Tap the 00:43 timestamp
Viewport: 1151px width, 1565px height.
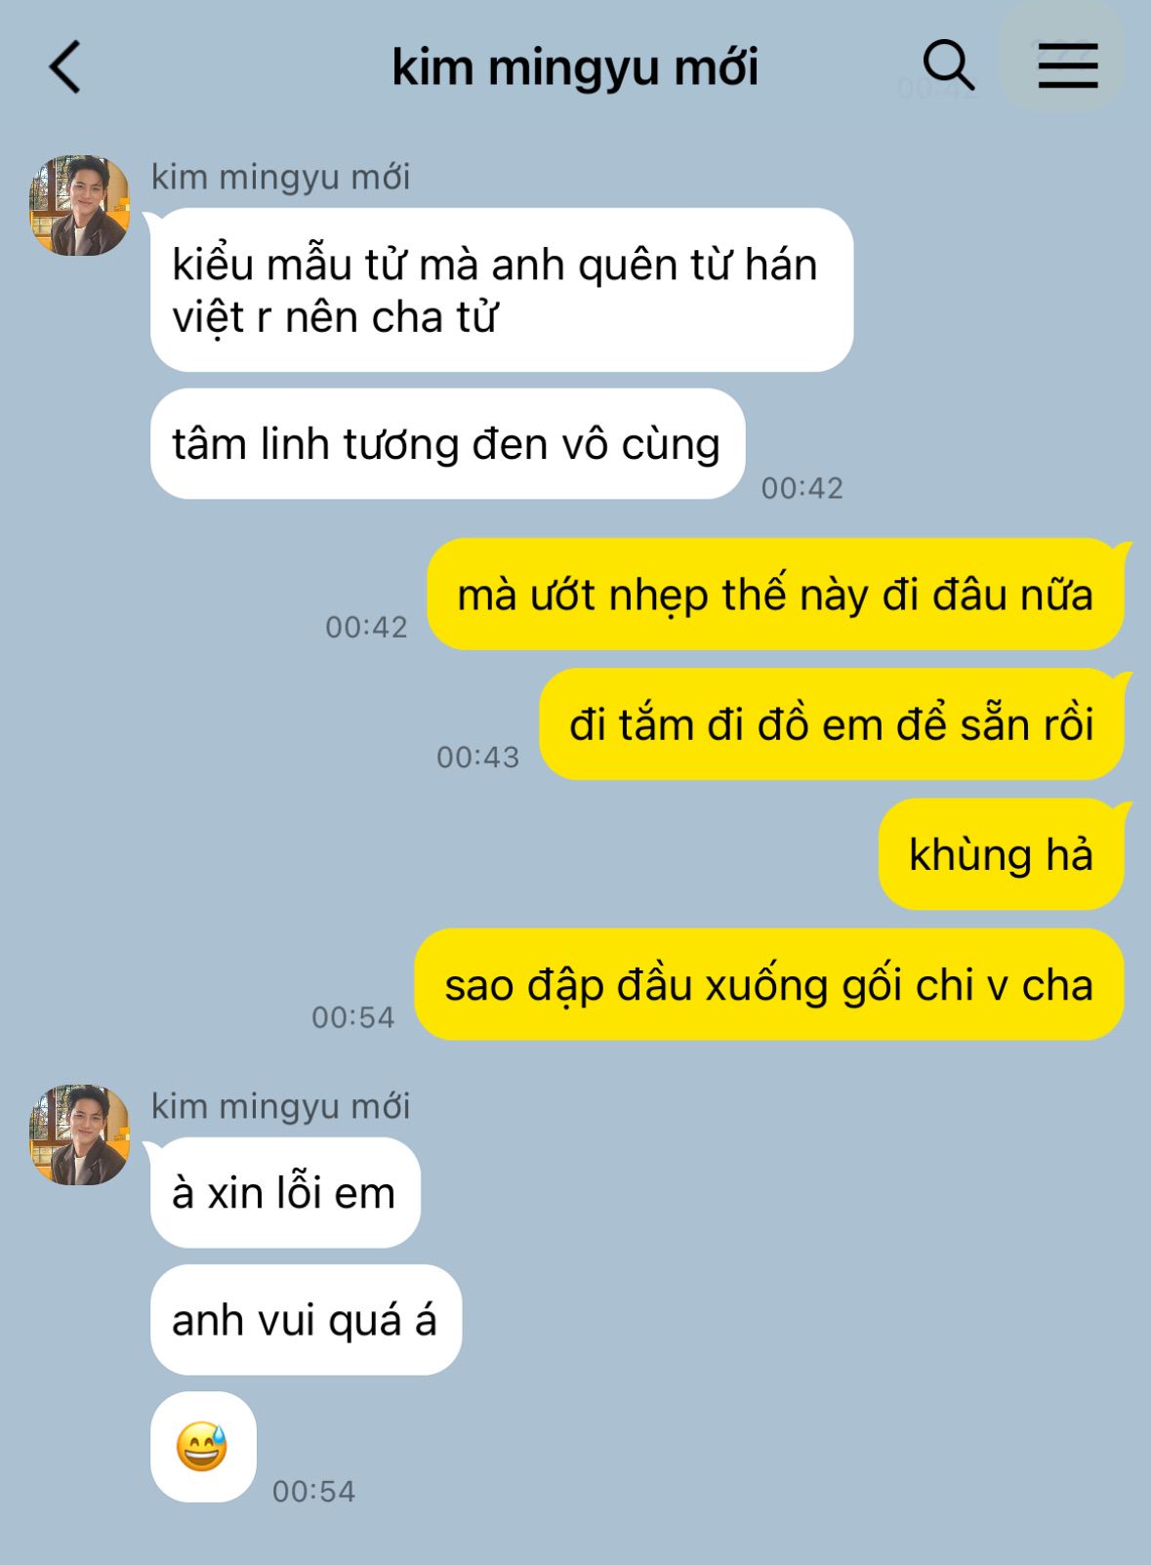[478, 758]
